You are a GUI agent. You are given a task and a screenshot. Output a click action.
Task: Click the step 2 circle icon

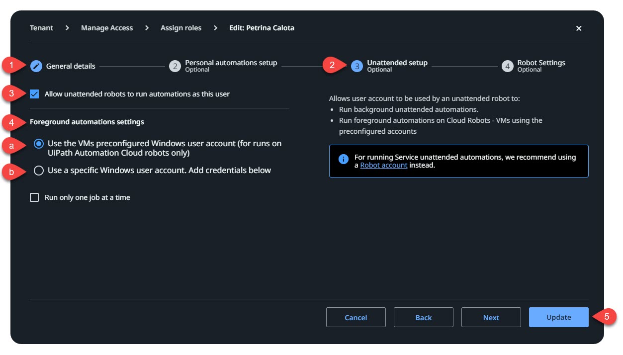175,66
